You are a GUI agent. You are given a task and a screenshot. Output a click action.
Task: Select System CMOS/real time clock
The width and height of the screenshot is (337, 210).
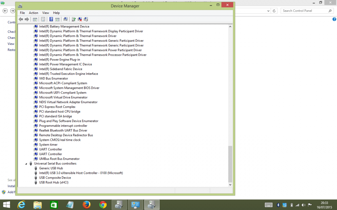pyautogui.click(x=60, y=140)
